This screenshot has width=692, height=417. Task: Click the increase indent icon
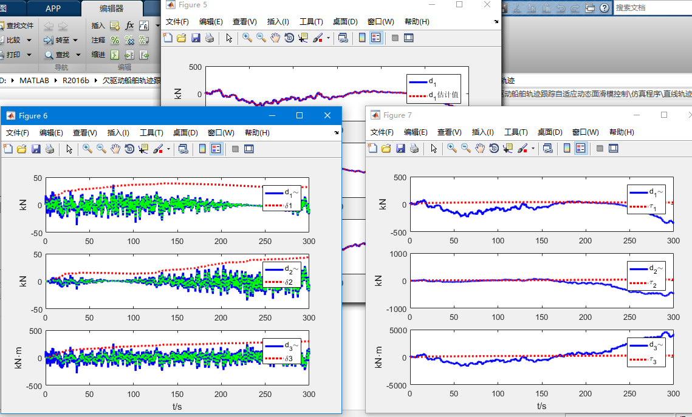point(129,55)
